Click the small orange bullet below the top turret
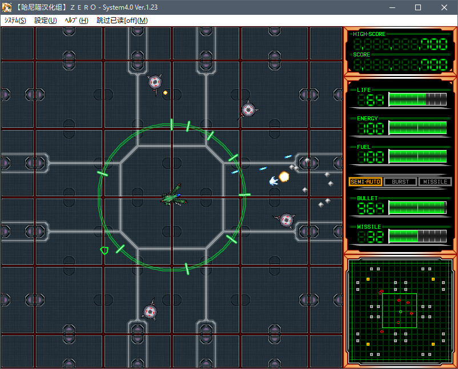Viewport: 458px width, 369px height. 165,93
